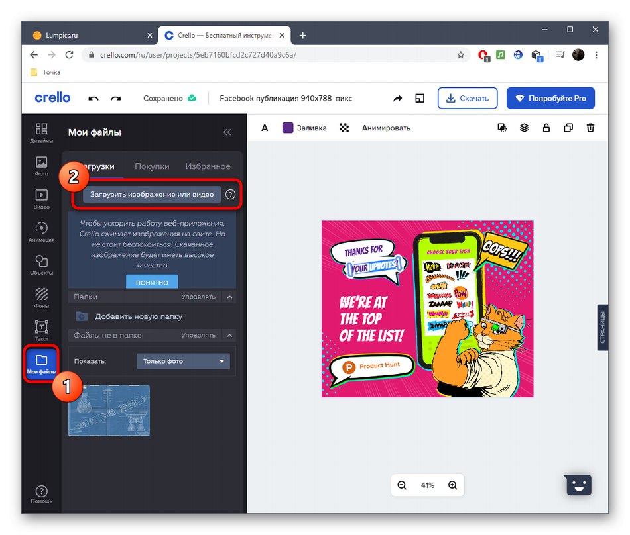Open the Objects sidebar section
630x535 pixels.
[41, 265]
